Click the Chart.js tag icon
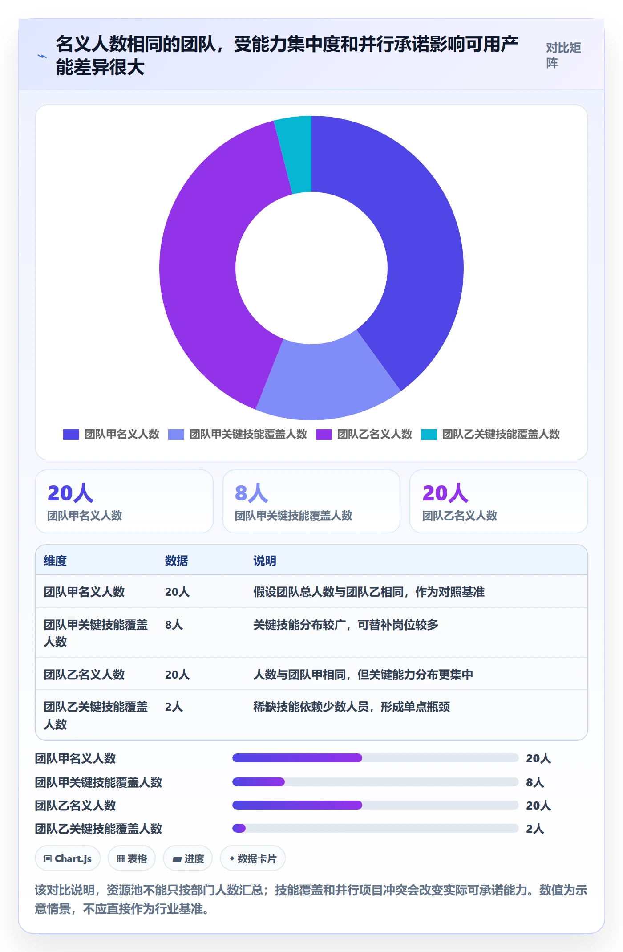623x952 pixels. 48,859
